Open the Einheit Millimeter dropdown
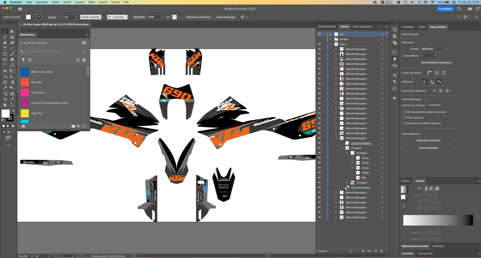Viewport: 481px width, 258px height. click(434, 49)
